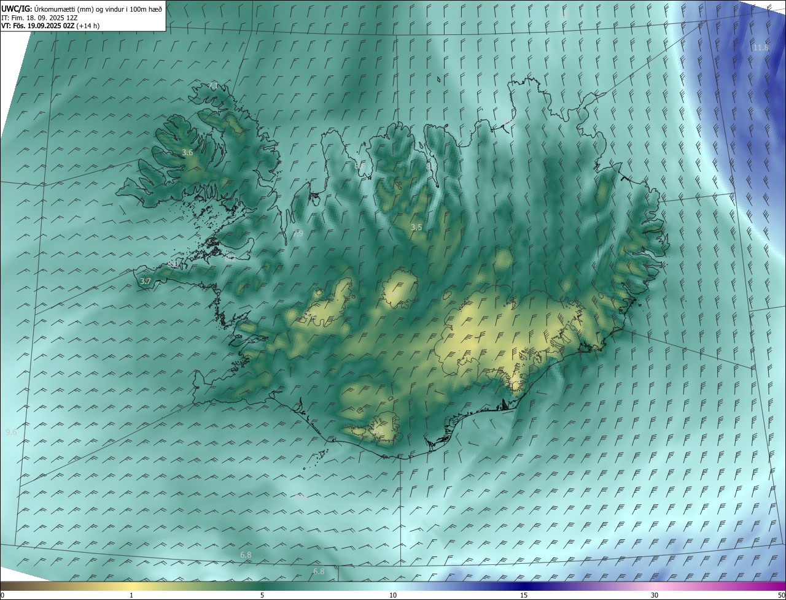This screenshot has height=600, width=786.
Task: Click the color scale label 0
Action: click(2, 596)
